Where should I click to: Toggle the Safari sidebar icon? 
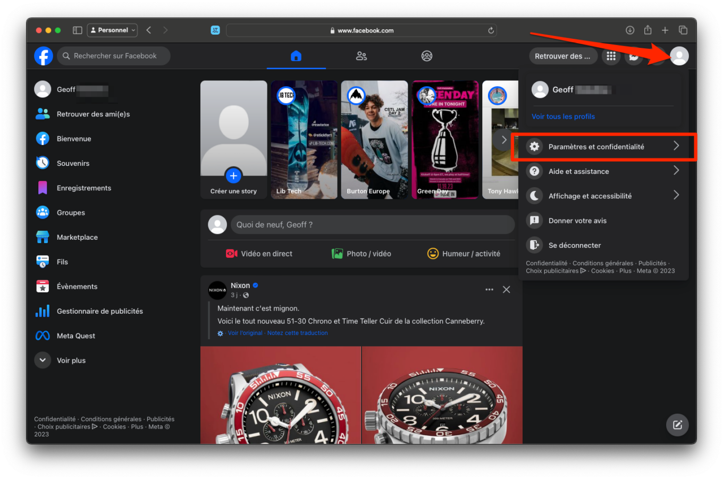(x=77, y=30)
